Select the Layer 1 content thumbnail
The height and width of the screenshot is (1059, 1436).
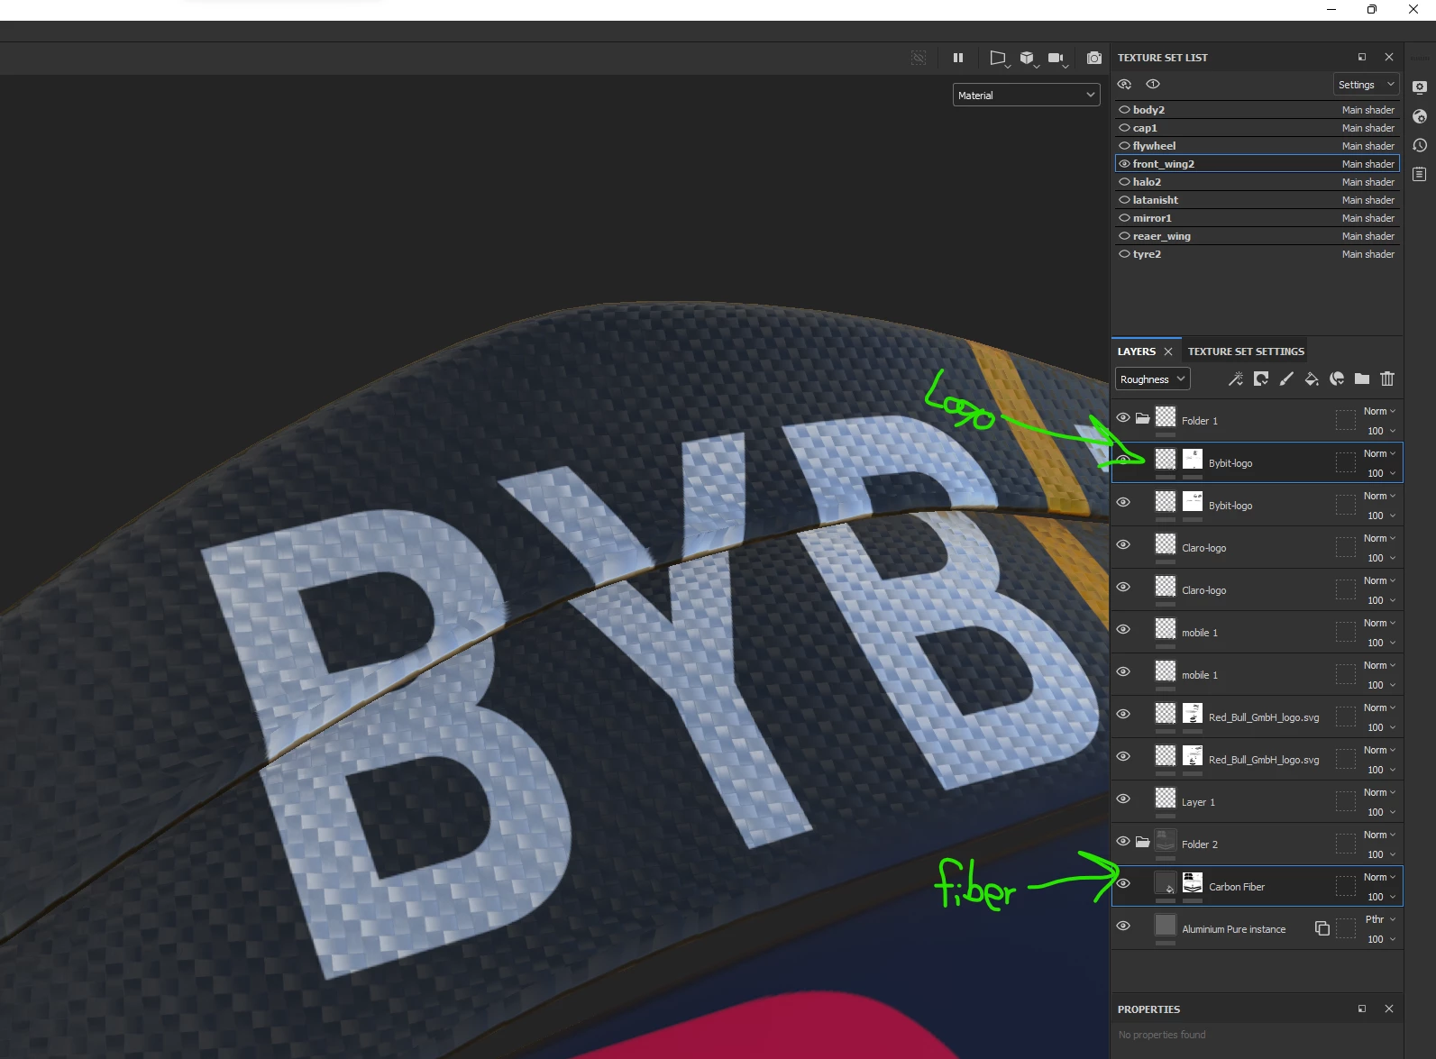(x=1166, y=798)
